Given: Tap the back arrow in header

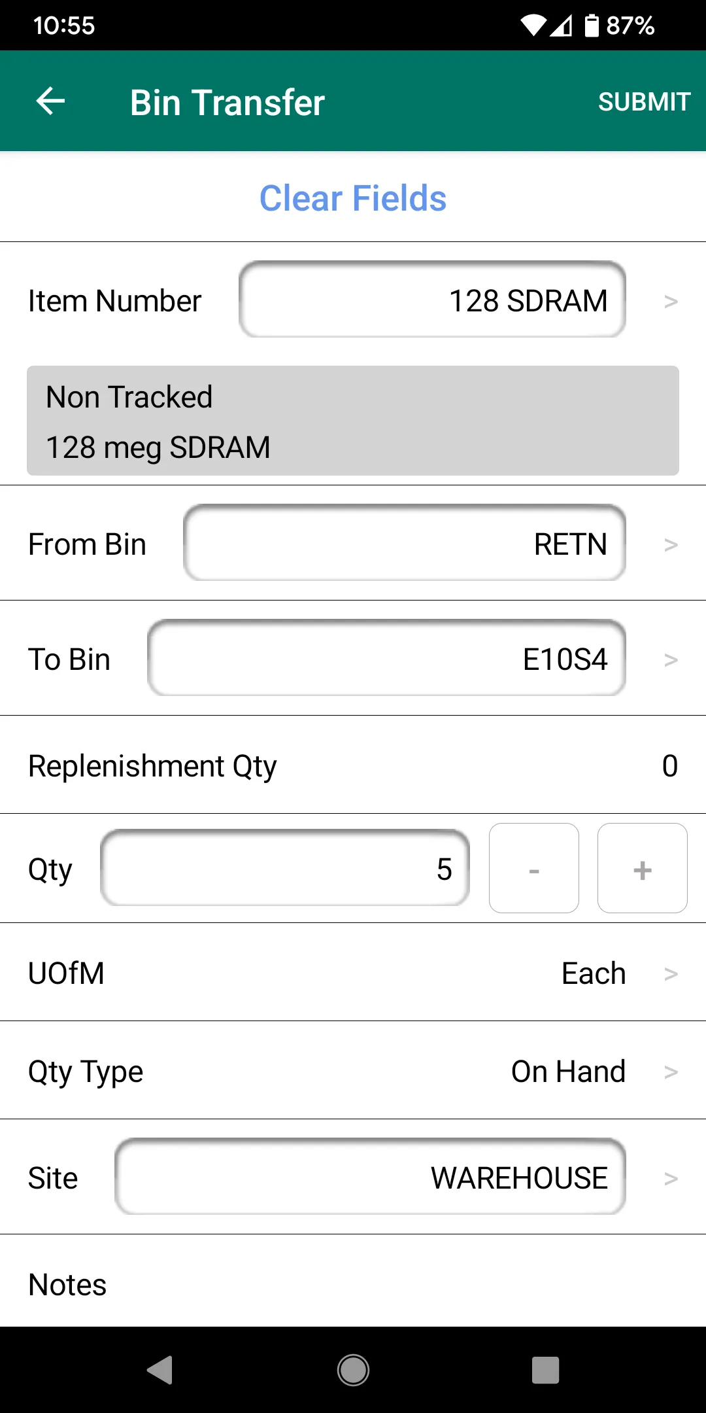Looking at the screenshot, I should (50, 101).
